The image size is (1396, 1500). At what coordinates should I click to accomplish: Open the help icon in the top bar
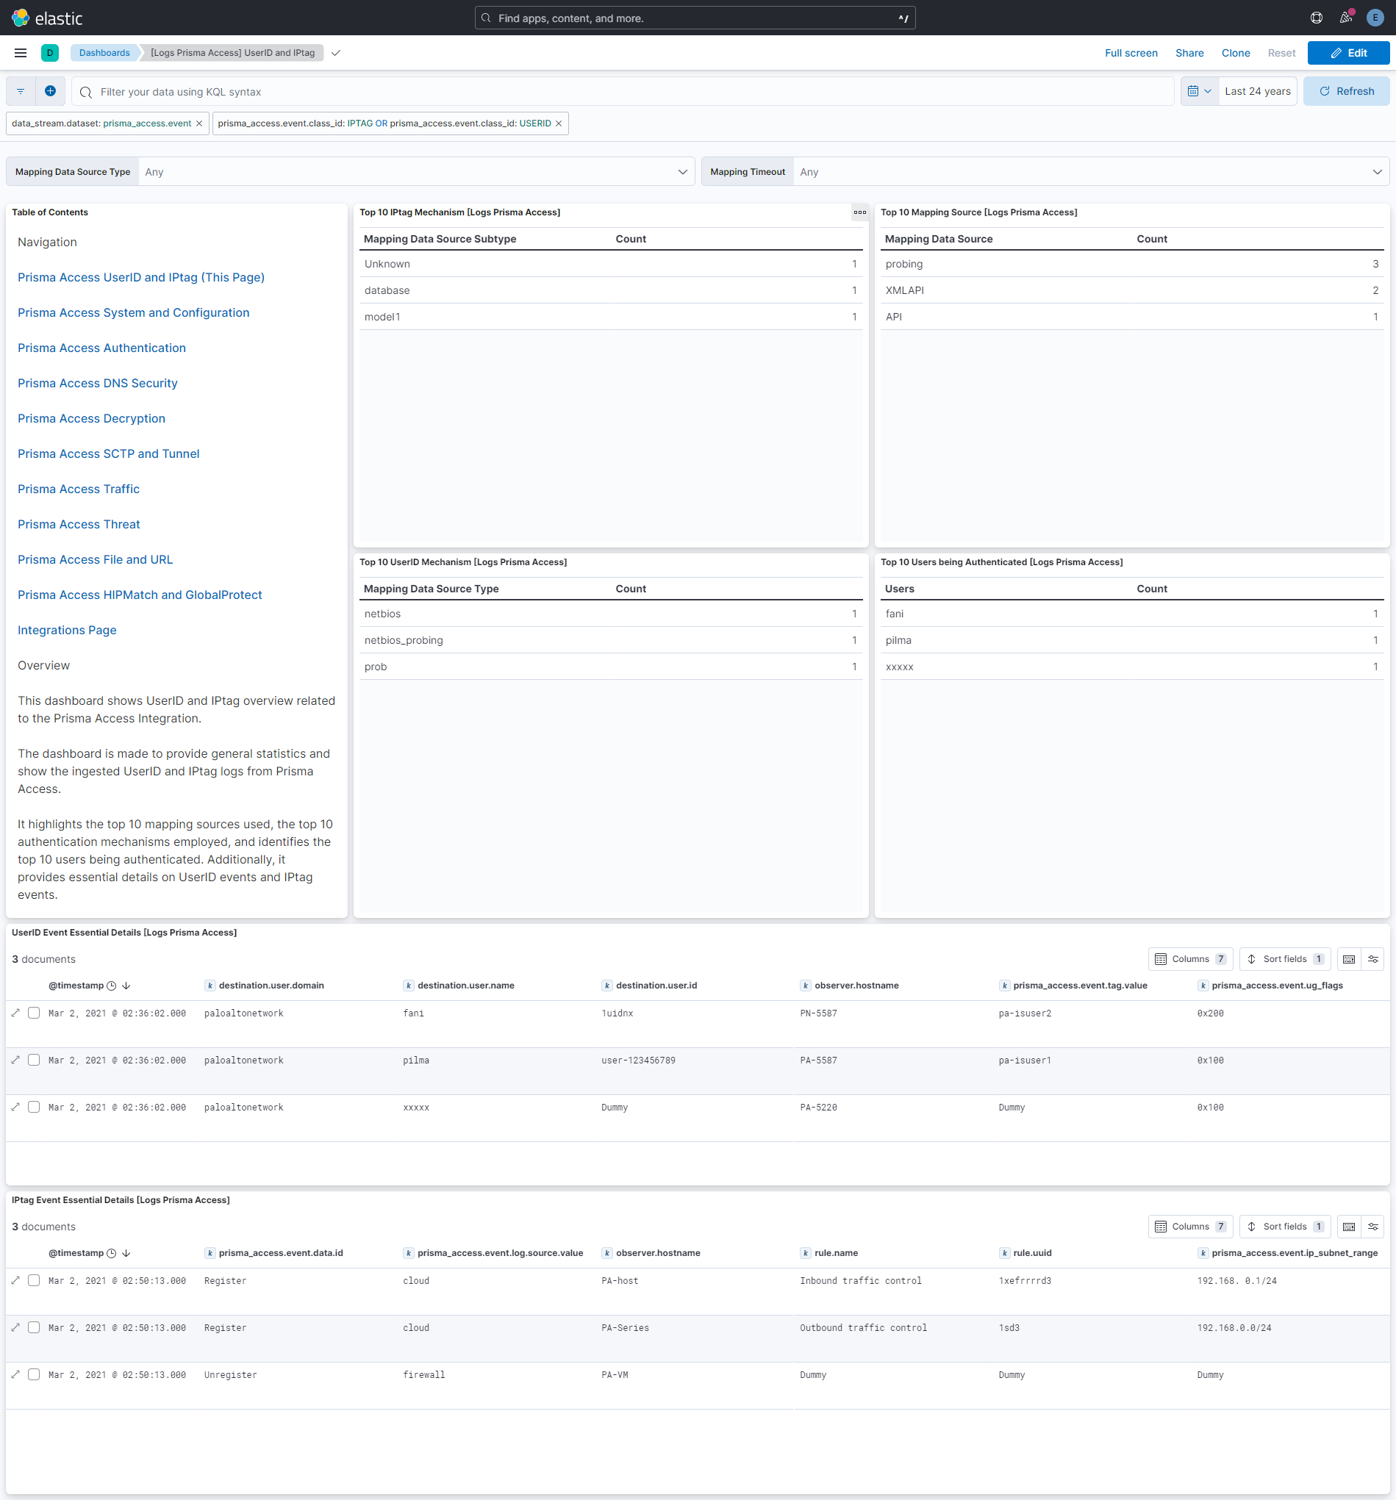(1315, 18)
